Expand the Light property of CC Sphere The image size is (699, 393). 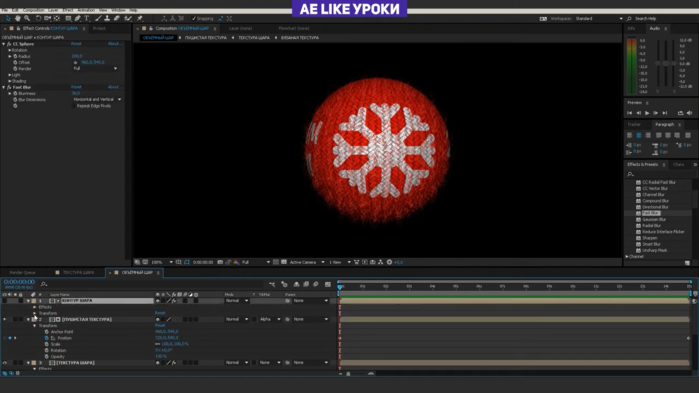[10, 75]
